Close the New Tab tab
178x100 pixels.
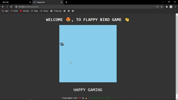click(x=30, y=2)
